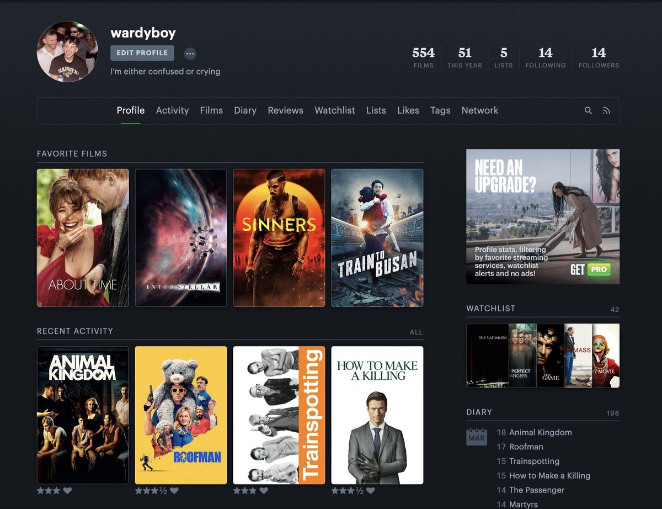Open the Films tab
This screenshot has width=662, height=509.
tap(211, 110)
